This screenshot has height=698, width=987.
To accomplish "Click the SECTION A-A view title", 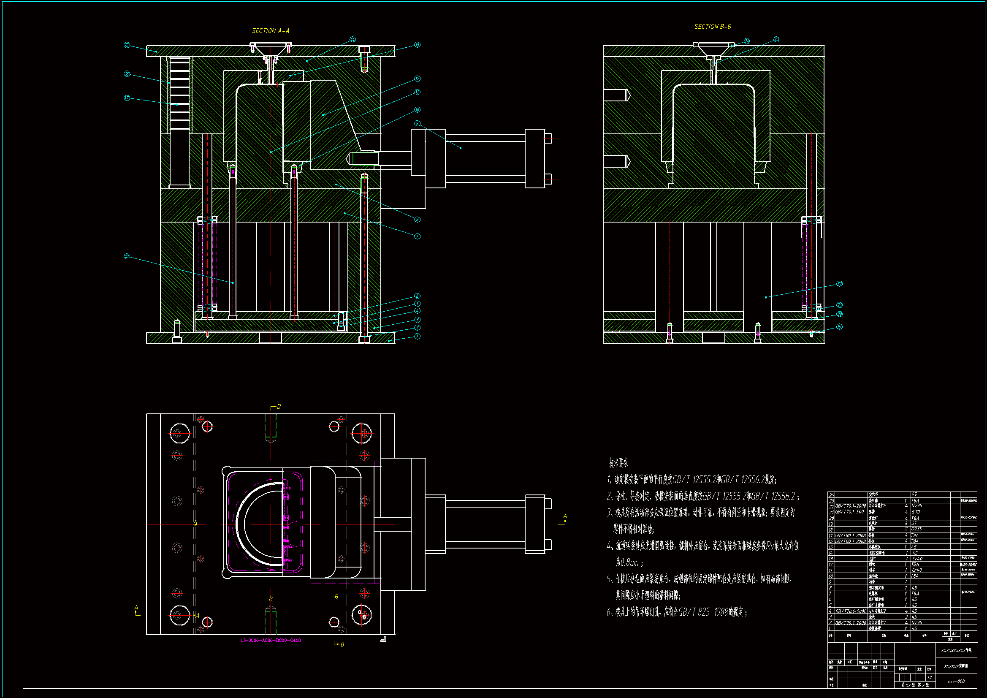I will click(271, 31).
